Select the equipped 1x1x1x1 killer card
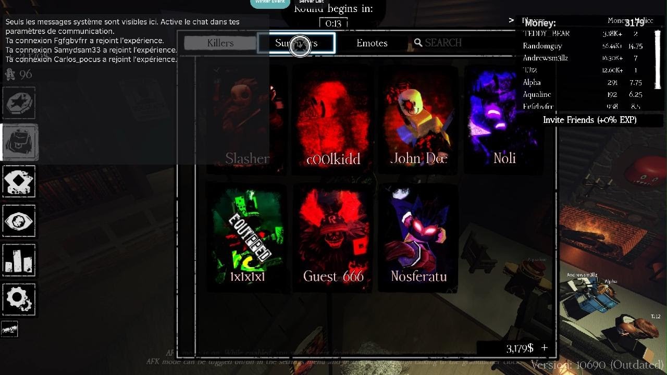667x375 pixels. 247,238
